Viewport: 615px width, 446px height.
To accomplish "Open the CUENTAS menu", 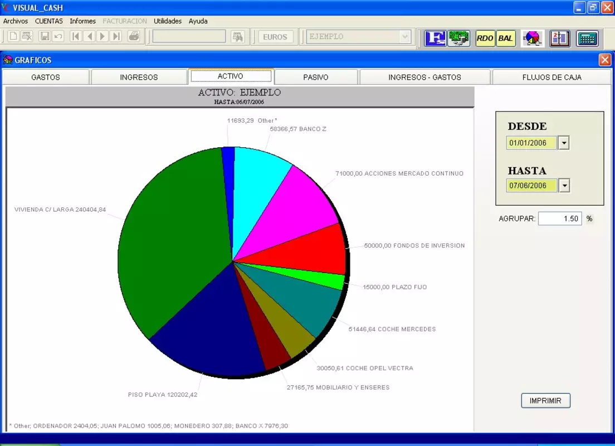I will tap(48, 21).
